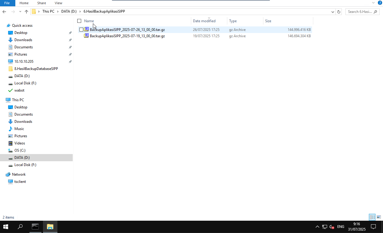Screen dimensions: 383x233
Task: Open the View ribbon tab
Action: click(x=58, y=3)
